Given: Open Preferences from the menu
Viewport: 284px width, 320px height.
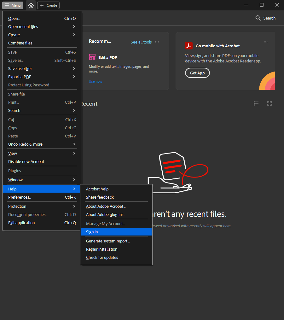Looking at the screenshot, I should coord(20,197).
